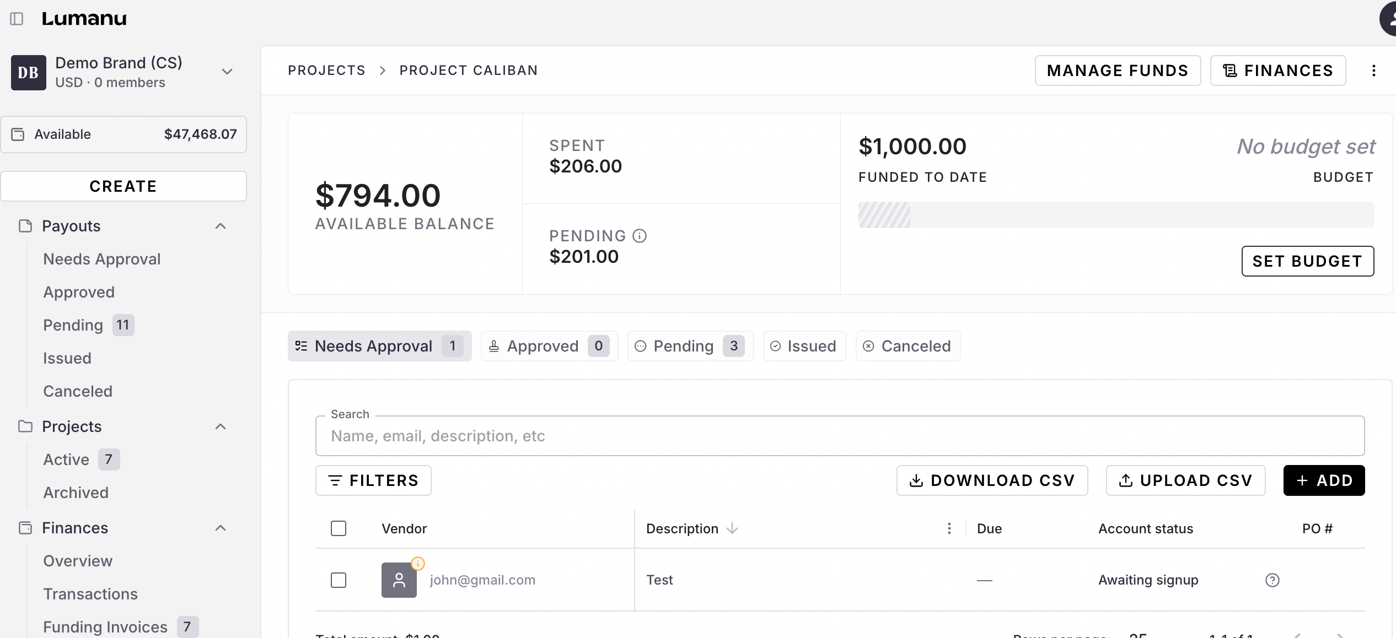1396x638 pixels.
Task: Click the john@gmail.com vendor avatar
Action: coord(399,580)
